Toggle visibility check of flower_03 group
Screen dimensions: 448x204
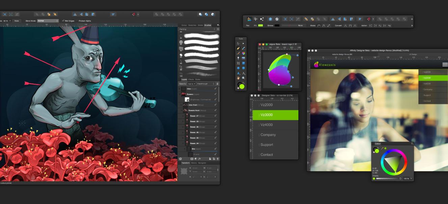coord(215,121)
